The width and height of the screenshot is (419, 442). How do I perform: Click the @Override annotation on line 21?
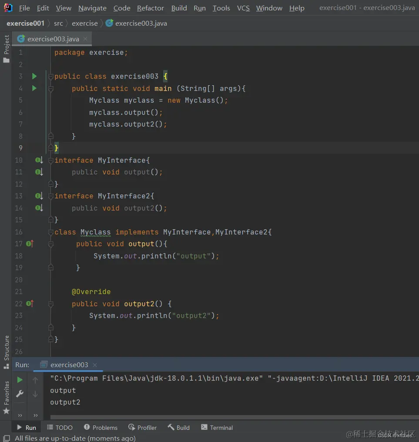tap(91, 292)
